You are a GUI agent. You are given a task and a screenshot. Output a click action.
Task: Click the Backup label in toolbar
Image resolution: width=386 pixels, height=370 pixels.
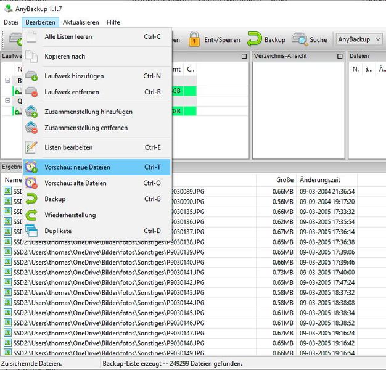tap(275, 39)
